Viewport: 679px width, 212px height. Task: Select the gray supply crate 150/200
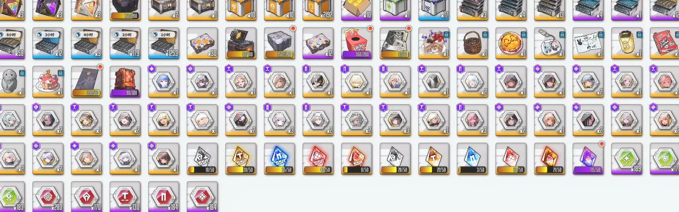coord(280,43)
